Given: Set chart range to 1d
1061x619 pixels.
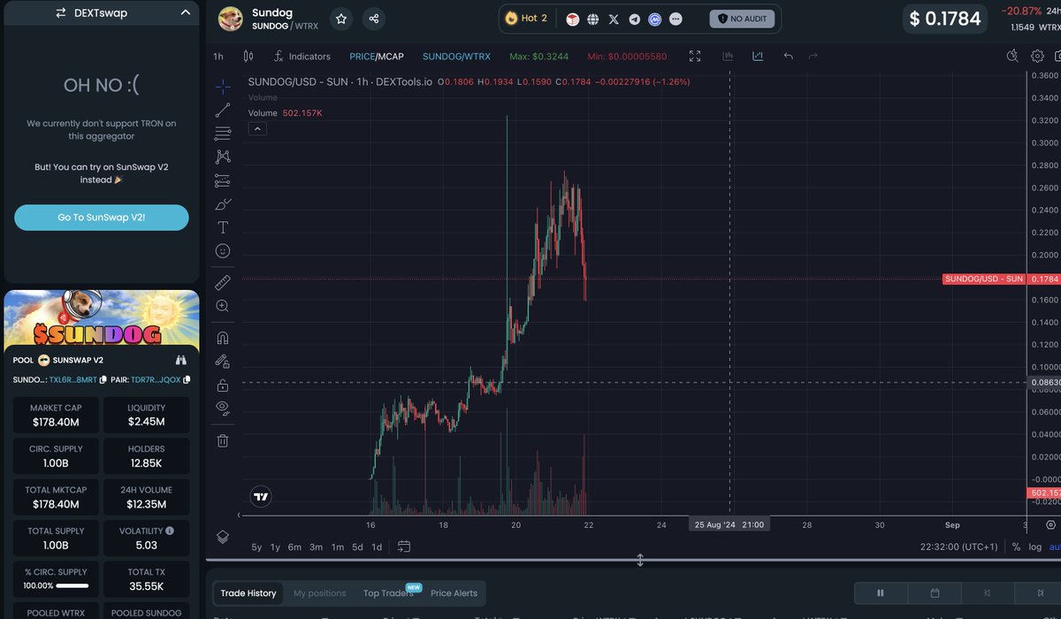Looking at the screenshot, I should (x=377, y=546).
